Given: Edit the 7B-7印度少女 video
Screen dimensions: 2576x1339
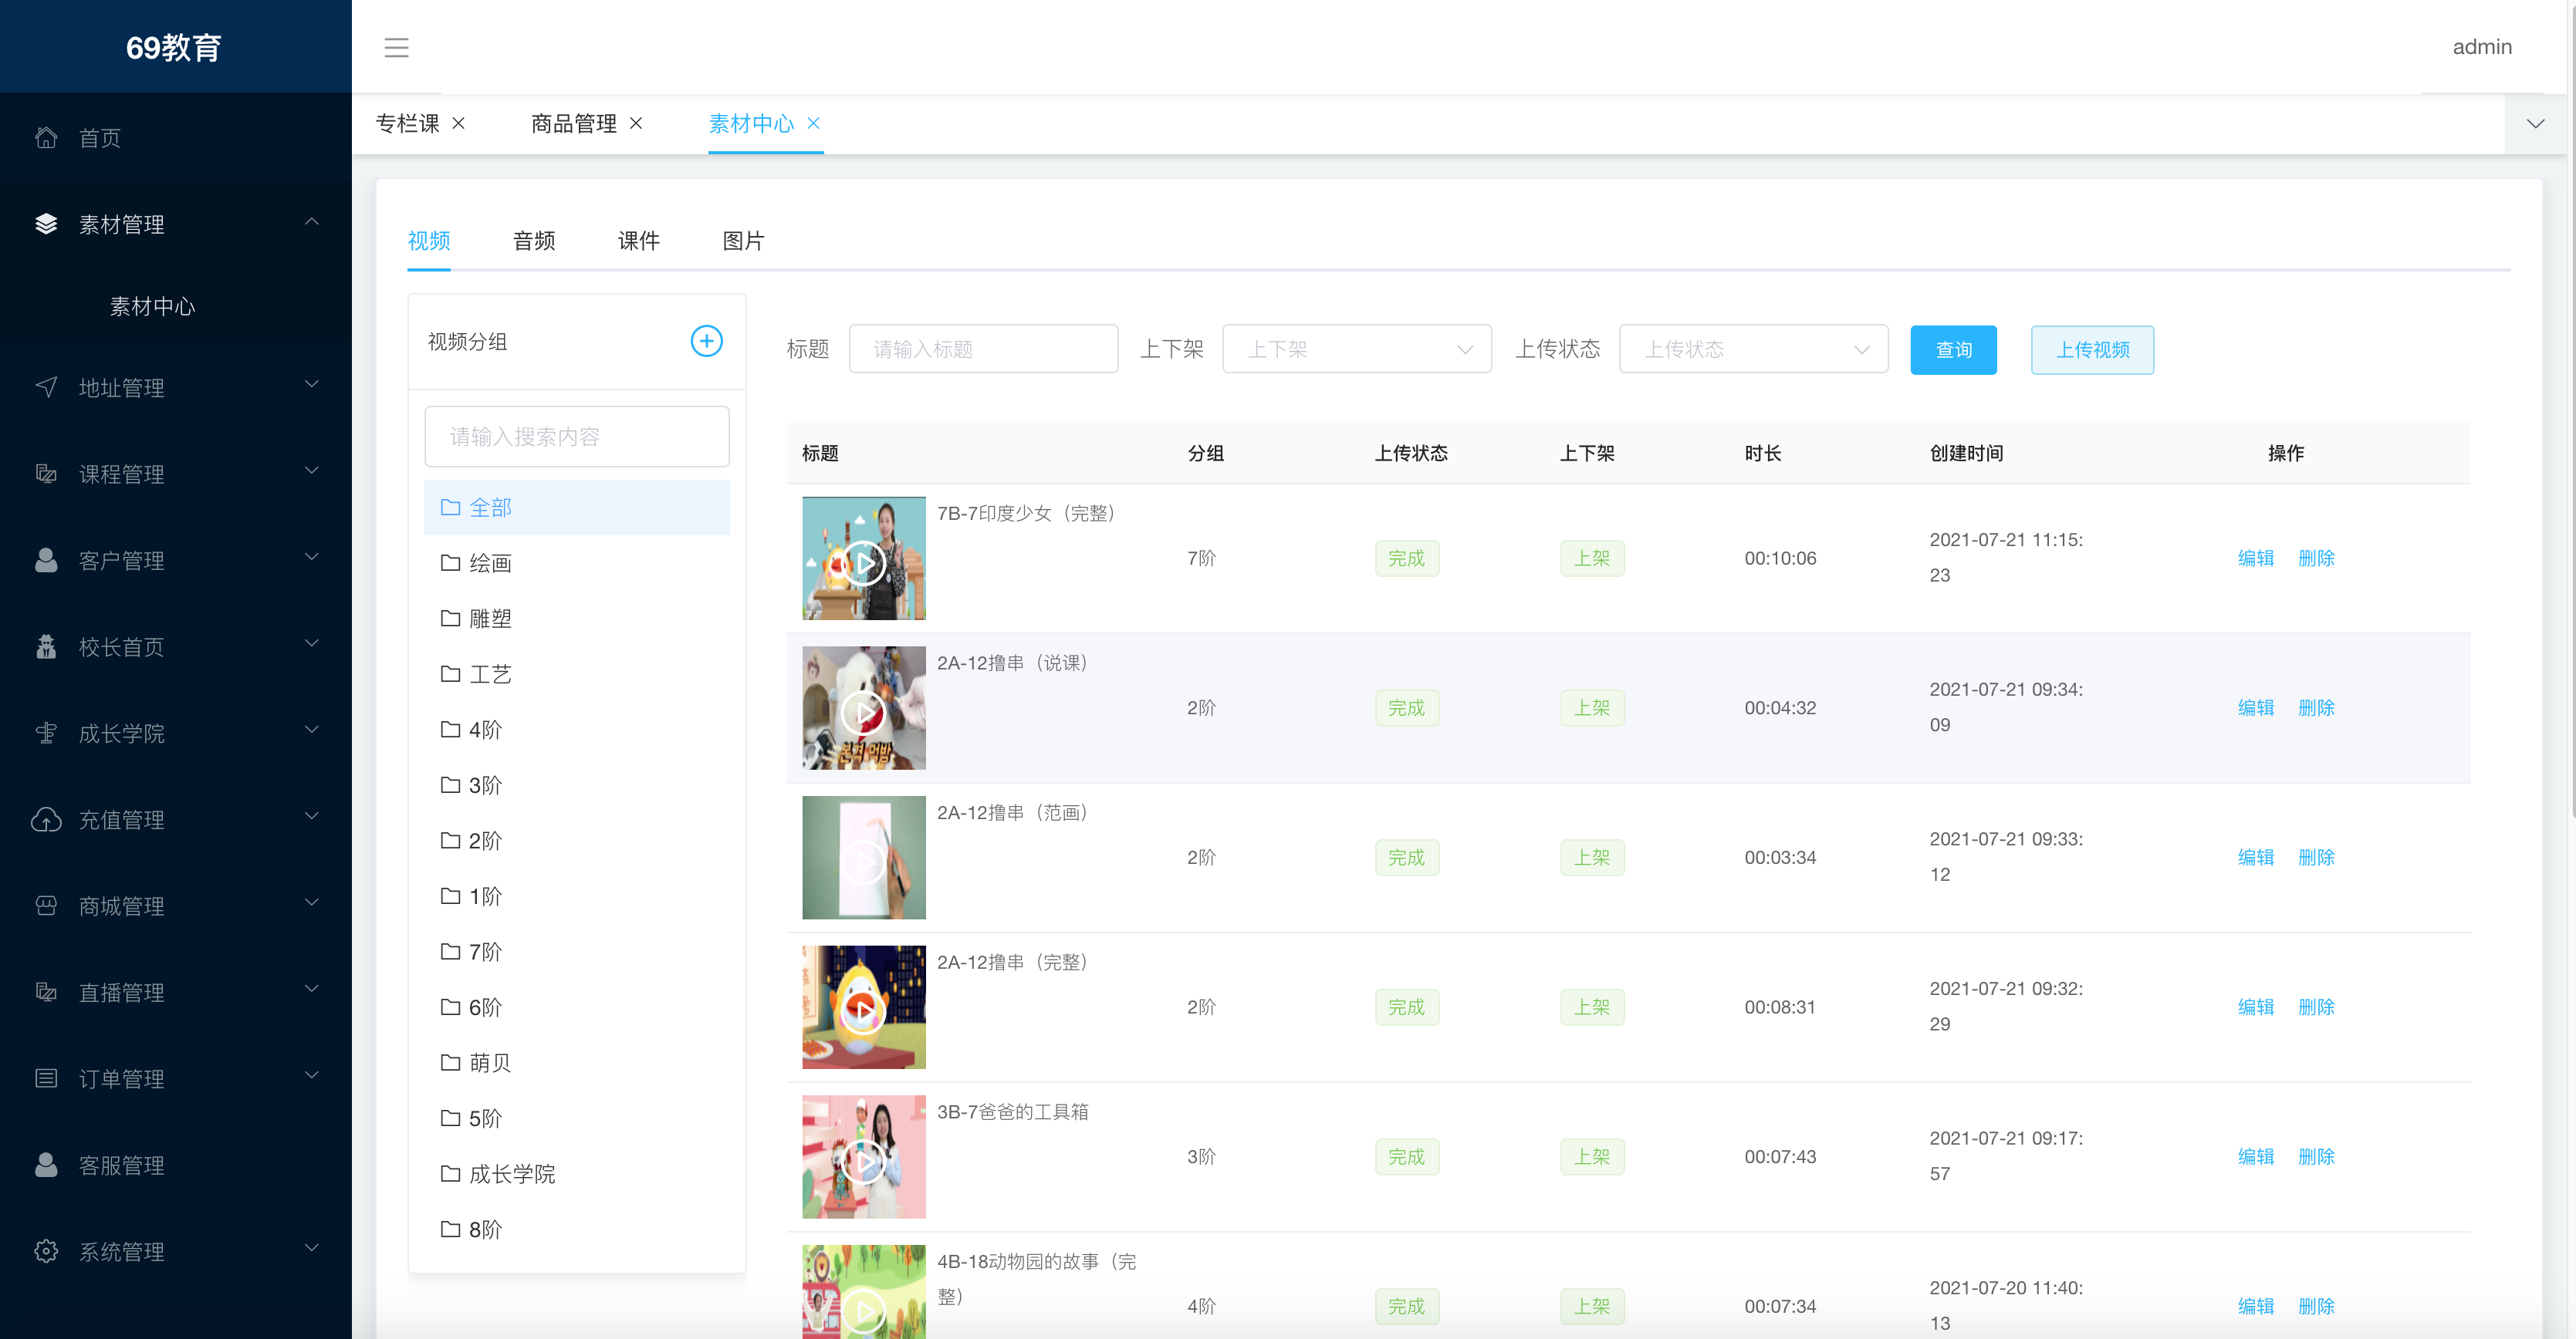Looking at the screenshot, I should tap(2255, 558).
